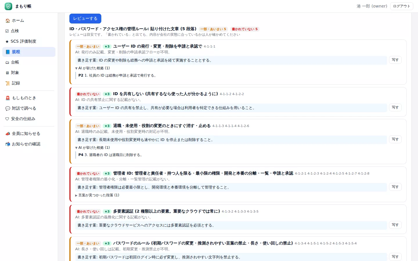Click the 点検 checkbox icon in sidebar
418x261 pixels.
coord(7,31)
